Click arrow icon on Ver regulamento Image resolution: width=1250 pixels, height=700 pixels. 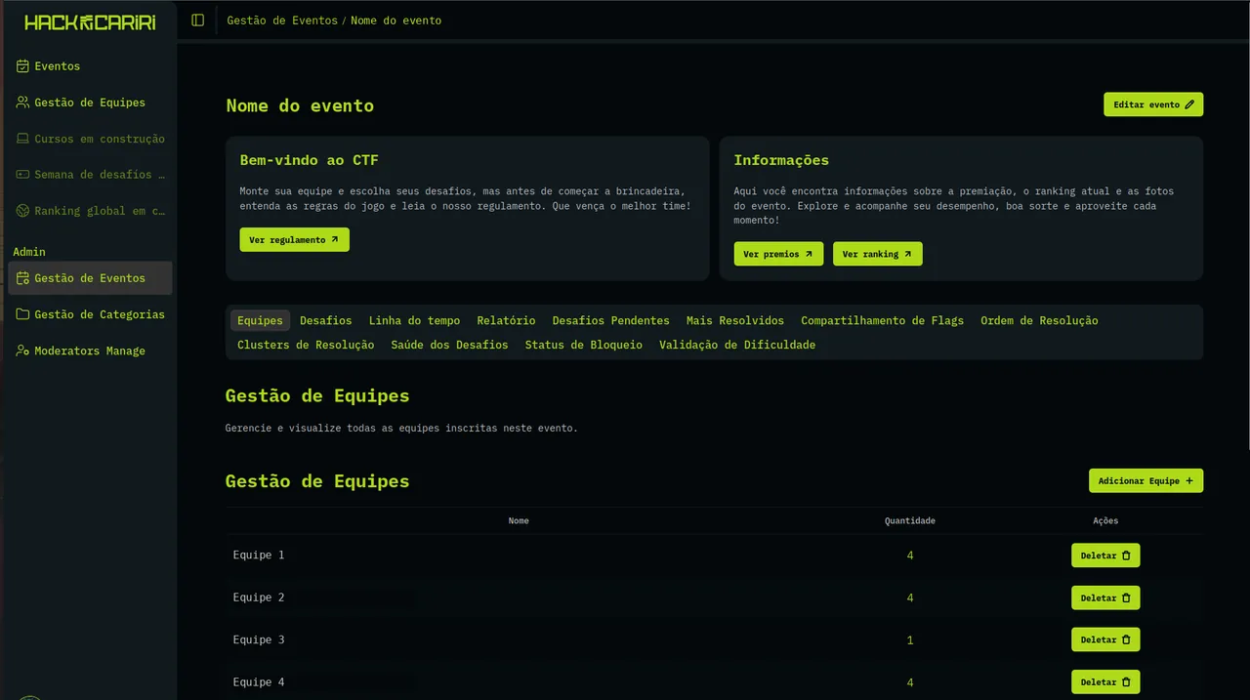[x=335, y=240]
